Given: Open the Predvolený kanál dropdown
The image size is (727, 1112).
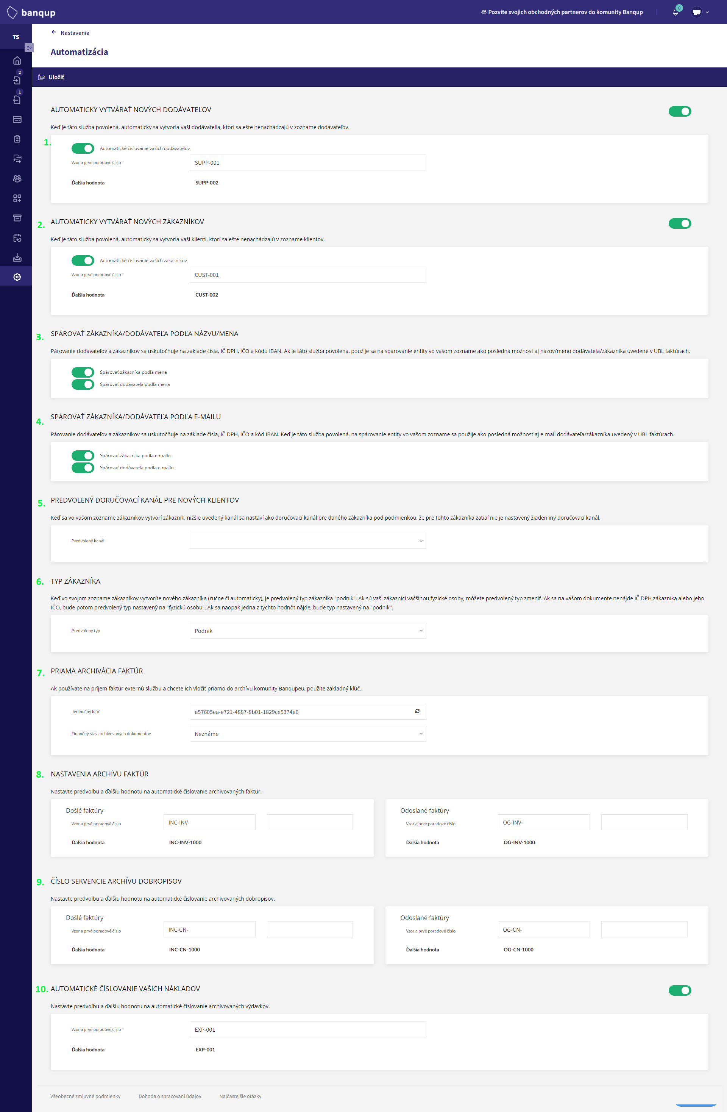Looking at the screenshot, I should (x=308, y=541).
